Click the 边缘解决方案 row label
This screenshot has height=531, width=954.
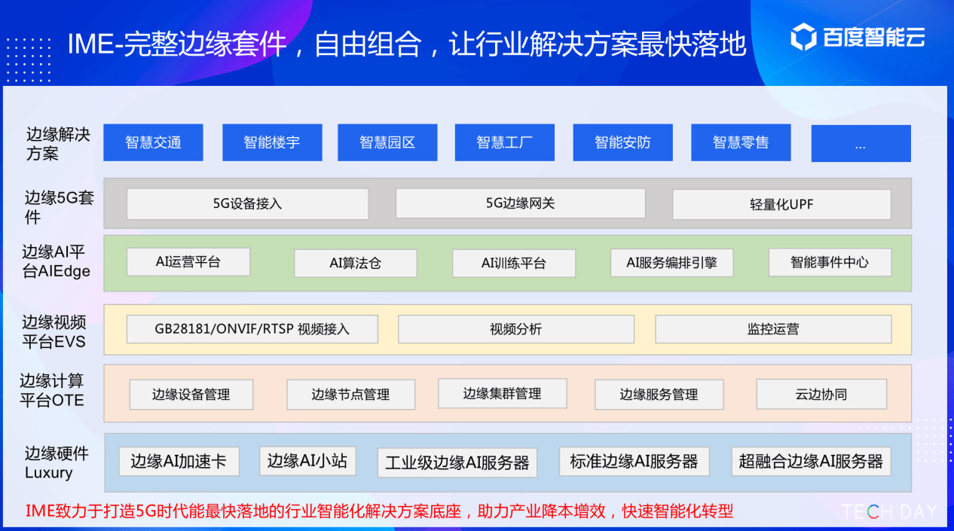(58, 144)
